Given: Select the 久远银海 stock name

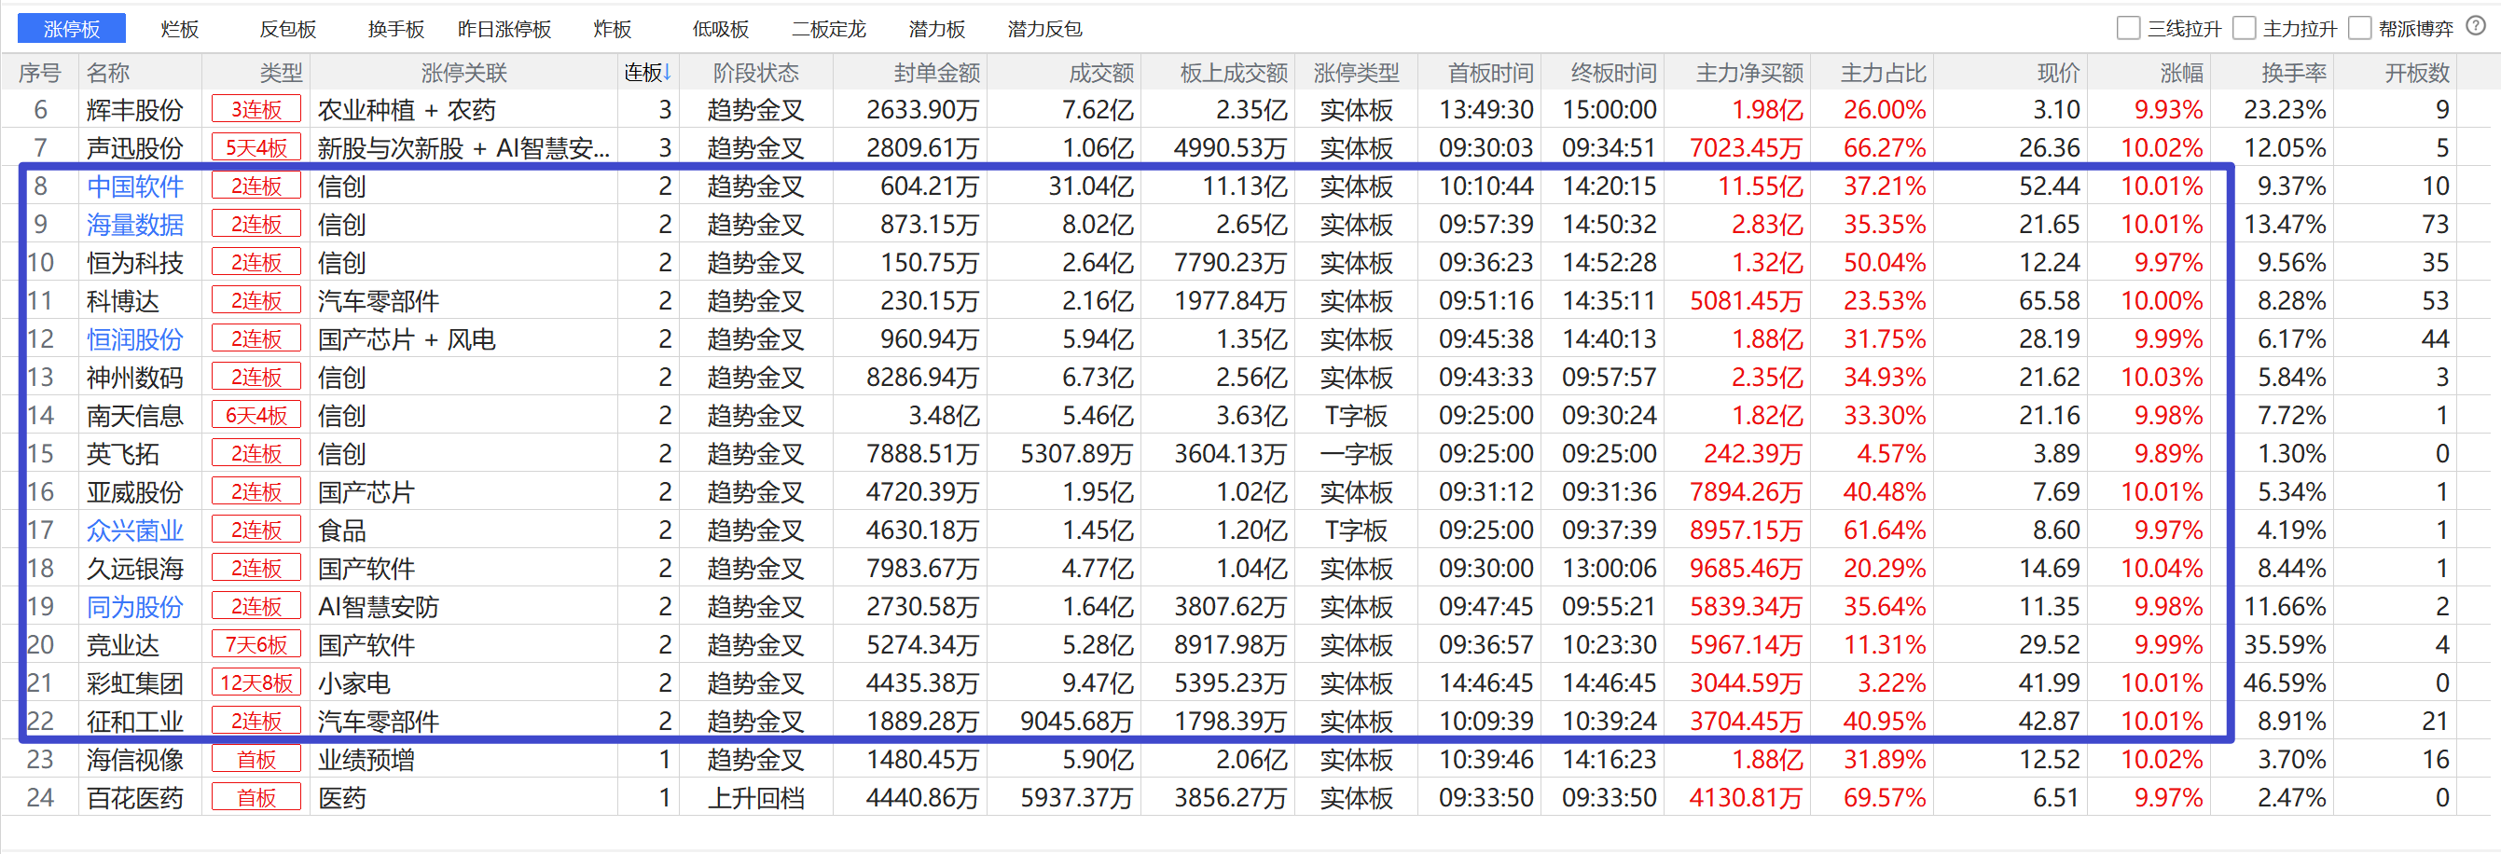Looking at the screenshot, I should 135,568.
